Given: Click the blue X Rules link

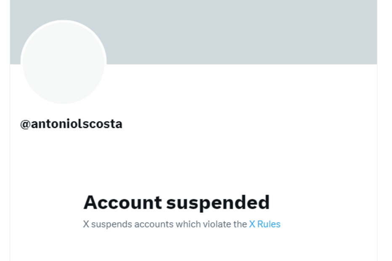Looking at the screenshot, I should tap(264, 224).
